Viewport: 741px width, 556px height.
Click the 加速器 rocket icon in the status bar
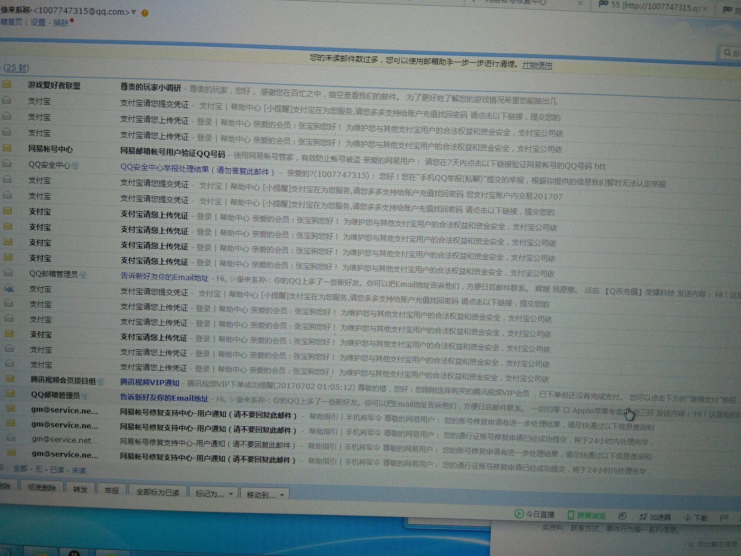[643, 516]
